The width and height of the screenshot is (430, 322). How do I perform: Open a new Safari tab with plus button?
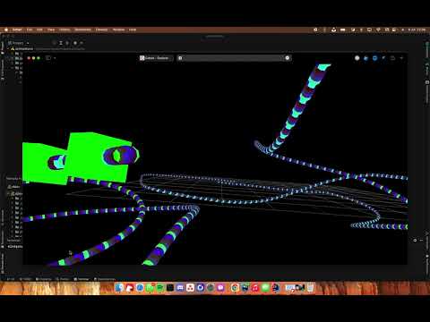click(x=401, y=58)
